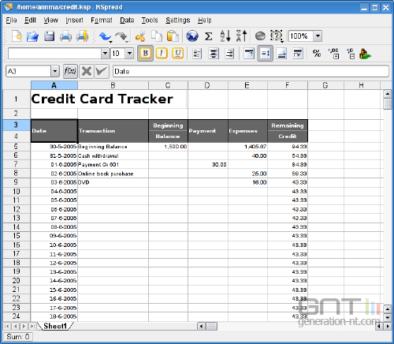Toggle Underline formatting button
Screen dimensions: 394x344
tap(177, 54)
